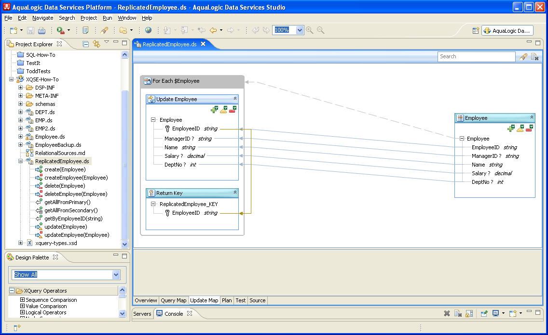
Task: Select the AquaLogic Da... perspective button
Action: click(507, 31)
